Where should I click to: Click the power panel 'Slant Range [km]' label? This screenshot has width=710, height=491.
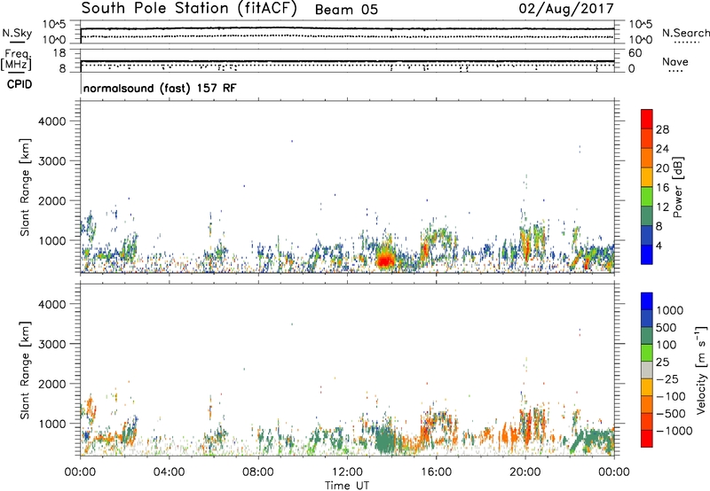click(25, 187)
